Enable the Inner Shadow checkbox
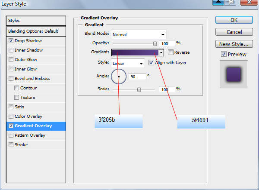Image resolution: width=259 pixels, height=190 pixels. (x=11, y=50)
